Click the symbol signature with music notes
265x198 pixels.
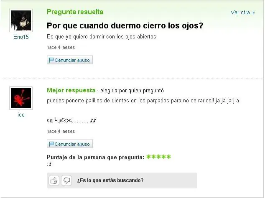[x=71, y=121]
